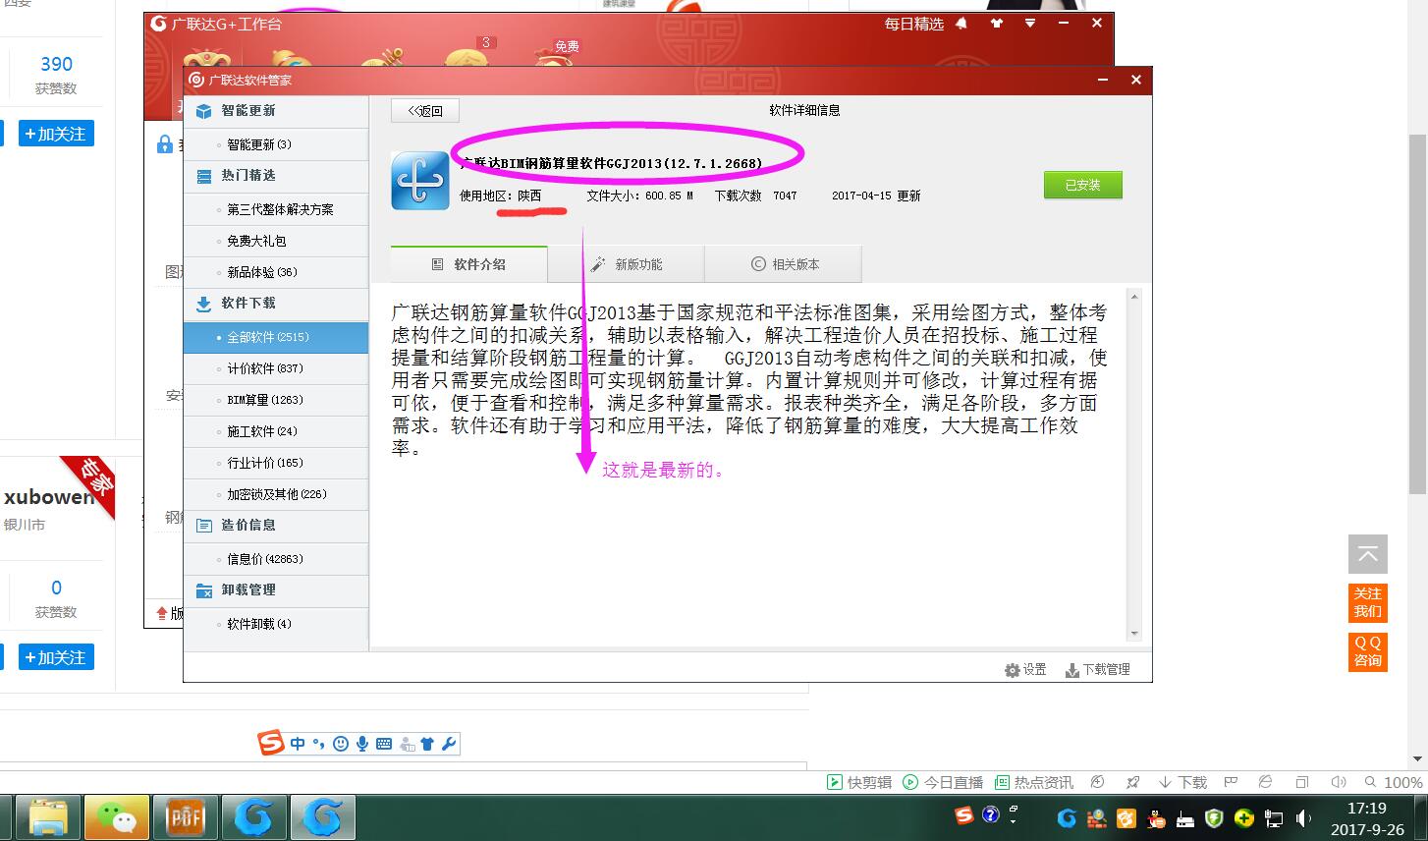This screenshot has width=1428, height=841.
Task: Select 行业计价(165) in sidebar
Action: coord(276,463)
